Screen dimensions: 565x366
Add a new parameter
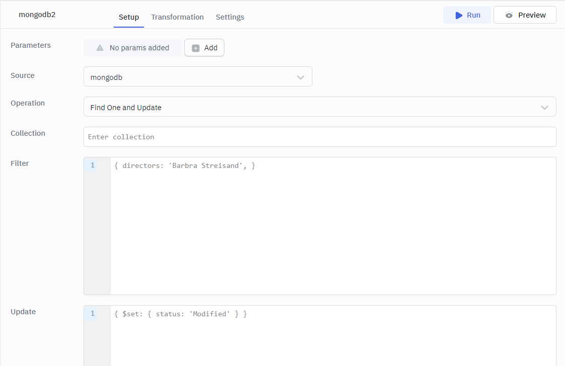204,48
